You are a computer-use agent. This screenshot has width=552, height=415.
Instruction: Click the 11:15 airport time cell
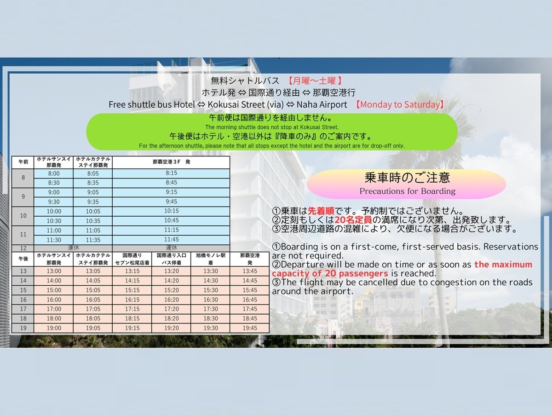pos(171,230)
